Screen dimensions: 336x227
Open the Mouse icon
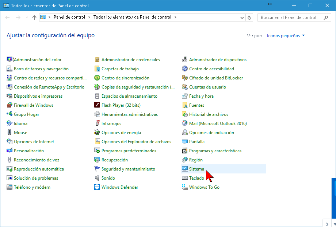(9, 133)
